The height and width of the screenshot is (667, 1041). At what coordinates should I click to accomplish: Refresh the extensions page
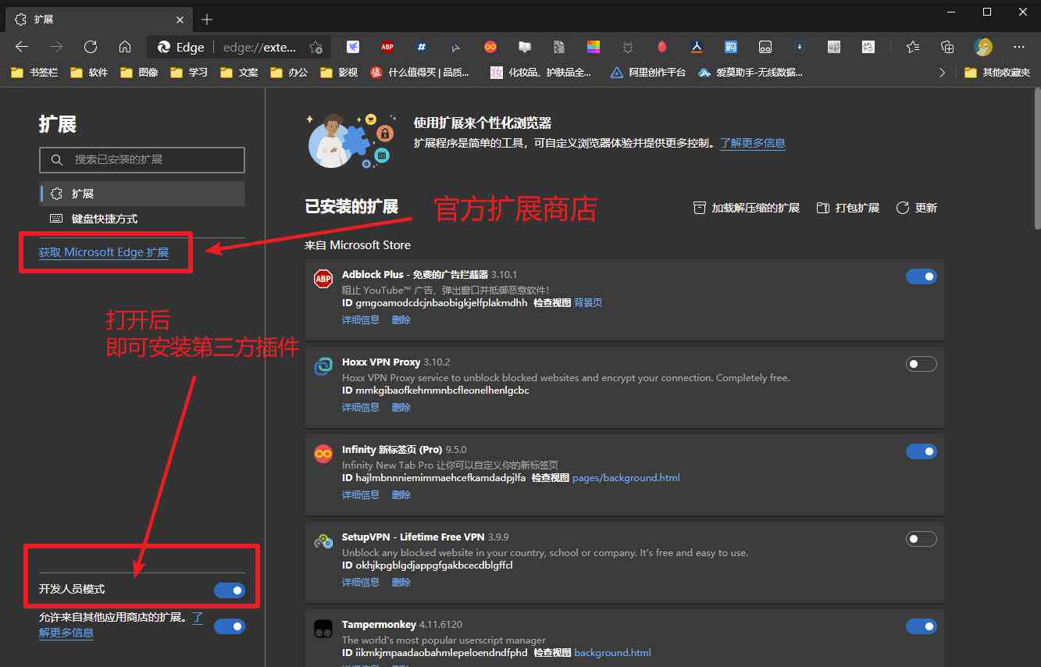[x=91, y=47]
